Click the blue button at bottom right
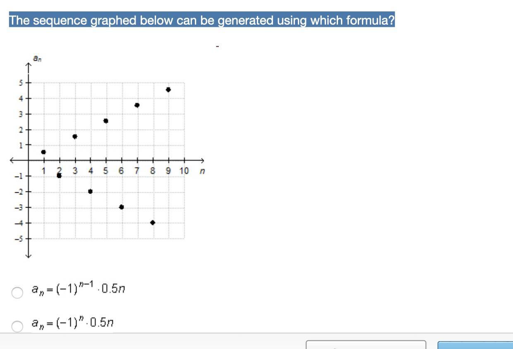 pyautogui.click(x=475, y=345)
